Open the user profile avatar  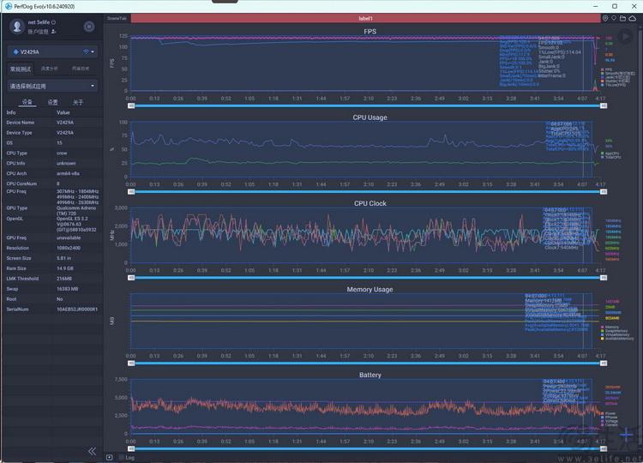pyautogui.click(x=17, y=27)
